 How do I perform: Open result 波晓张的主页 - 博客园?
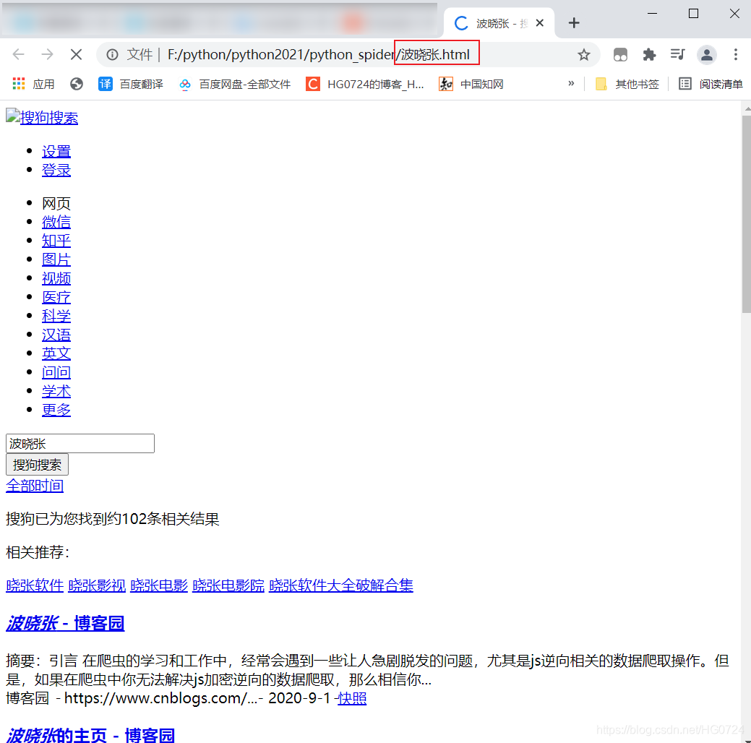click(90, 735)
